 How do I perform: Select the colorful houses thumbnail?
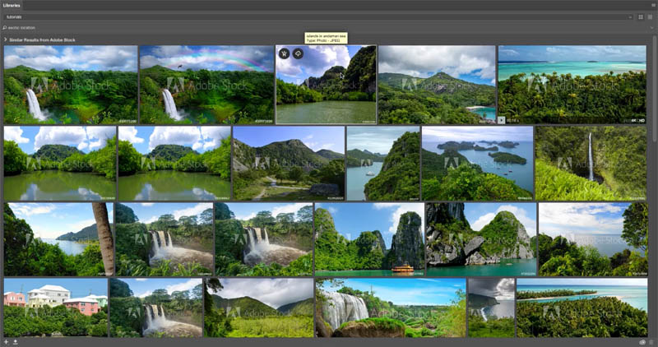click(x=56, y=308)
